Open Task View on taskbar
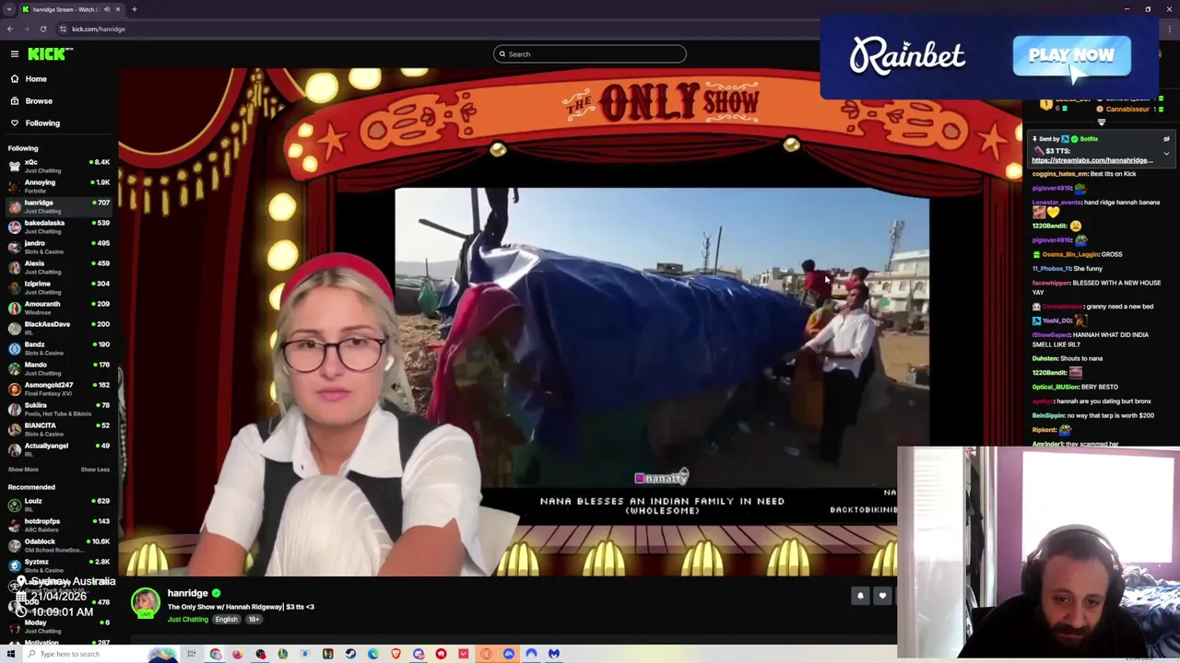Viewport: 1180px width, 663px height. [x=192, y=654]
